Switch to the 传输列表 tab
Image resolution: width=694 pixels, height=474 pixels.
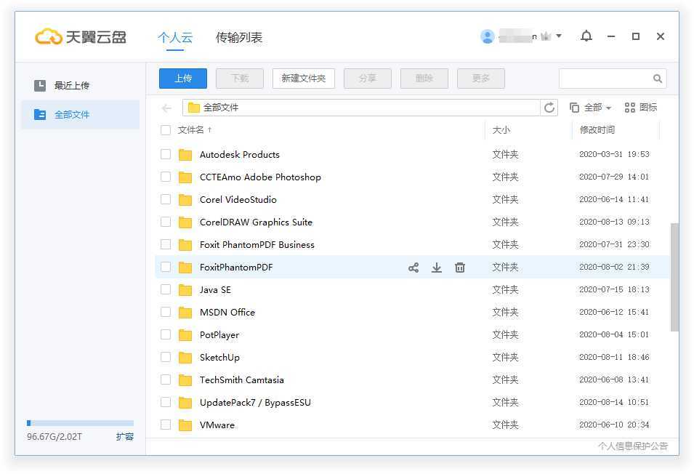(239, 37)
